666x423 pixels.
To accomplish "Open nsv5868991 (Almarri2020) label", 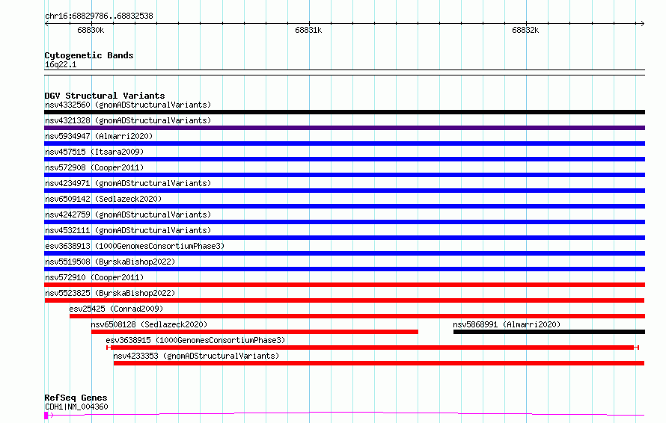I will pos(507,324).
